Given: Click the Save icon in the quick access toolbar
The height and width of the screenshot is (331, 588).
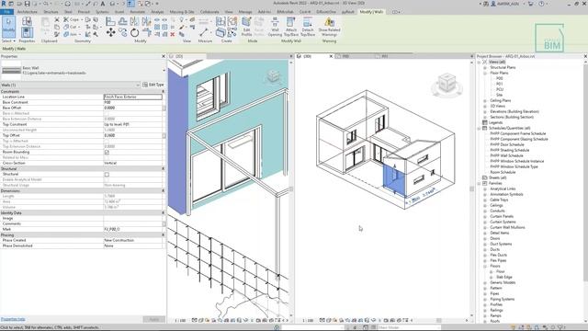Looking at the screenshot, I should [28, 4].
